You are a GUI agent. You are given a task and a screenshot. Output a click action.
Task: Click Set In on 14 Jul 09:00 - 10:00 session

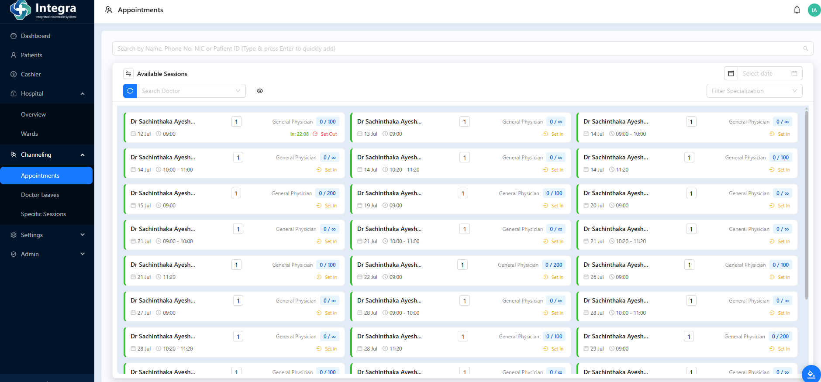pos(780,134)
